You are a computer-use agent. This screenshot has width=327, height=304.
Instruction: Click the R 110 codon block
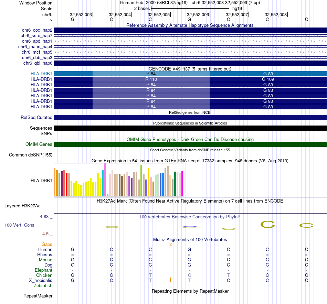coord(151,79)
